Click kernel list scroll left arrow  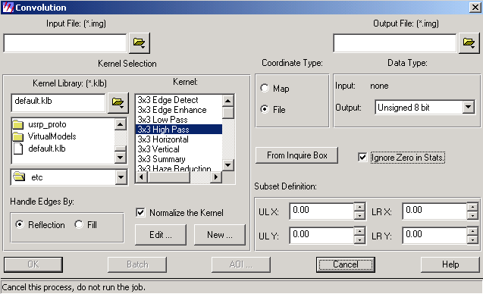point(142,177)
